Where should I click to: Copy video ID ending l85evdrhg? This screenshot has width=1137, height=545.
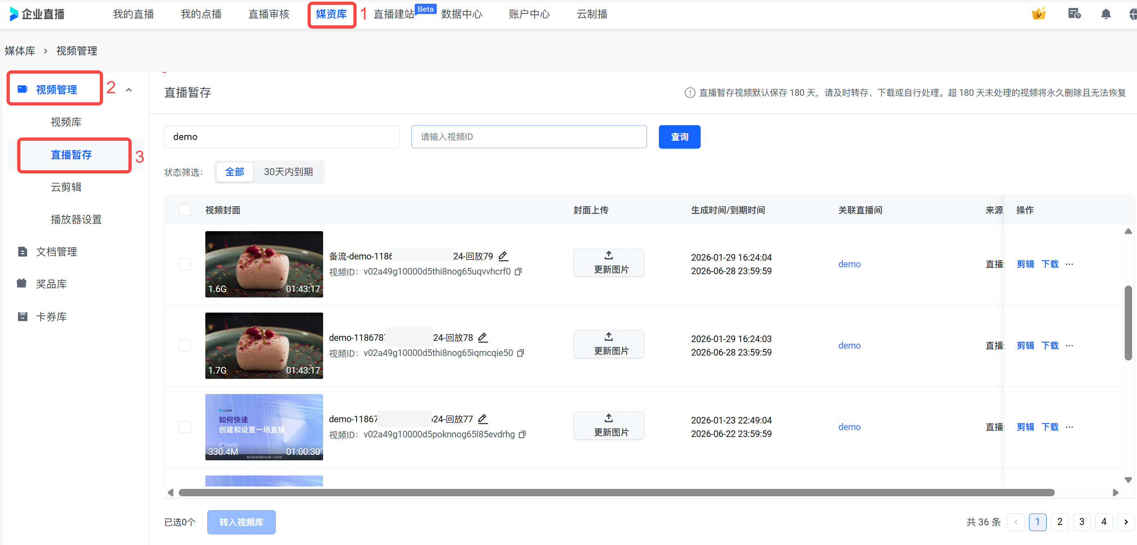522,435
